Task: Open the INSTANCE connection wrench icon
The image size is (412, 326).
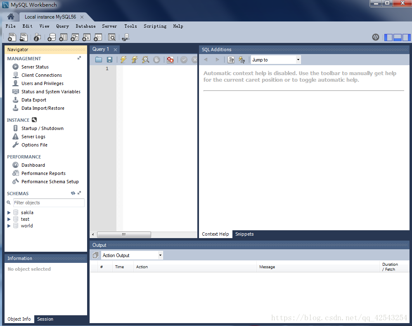Action: [x=34, y=120]
